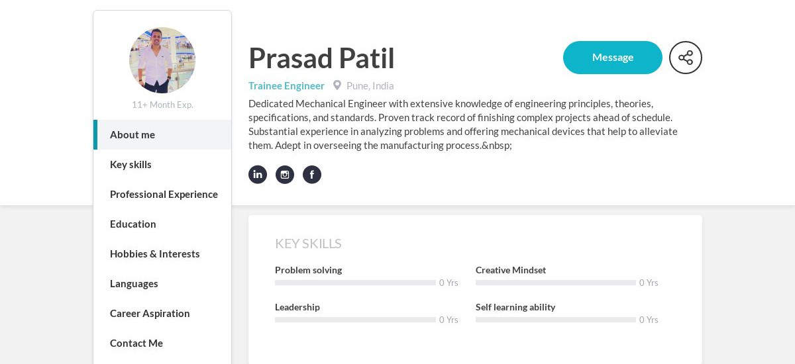Screen dimensions: 795x364
Task: Select the About me sidebar item
Action: pyautogui.click(x=162, y=134)
